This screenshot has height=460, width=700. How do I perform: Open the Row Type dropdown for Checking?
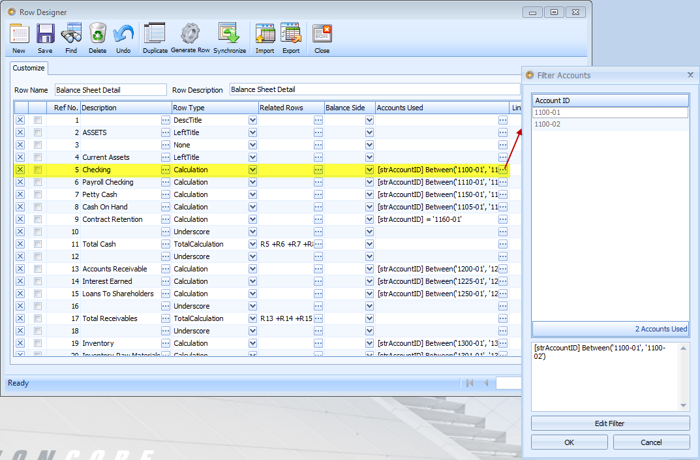click(251, 169)
